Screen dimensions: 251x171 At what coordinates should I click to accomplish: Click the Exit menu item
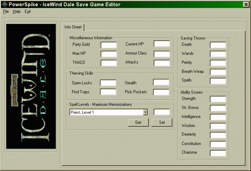click(x=27, y=11)
